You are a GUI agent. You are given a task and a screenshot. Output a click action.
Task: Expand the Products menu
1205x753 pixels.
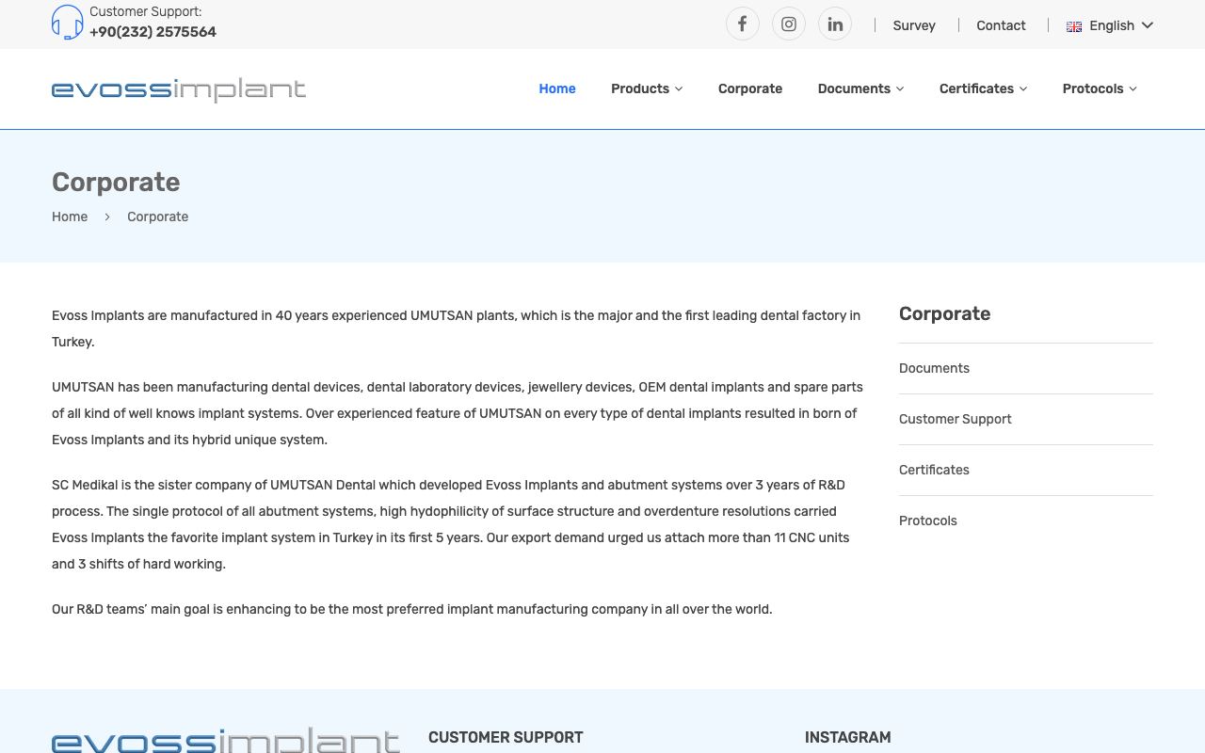647,88
